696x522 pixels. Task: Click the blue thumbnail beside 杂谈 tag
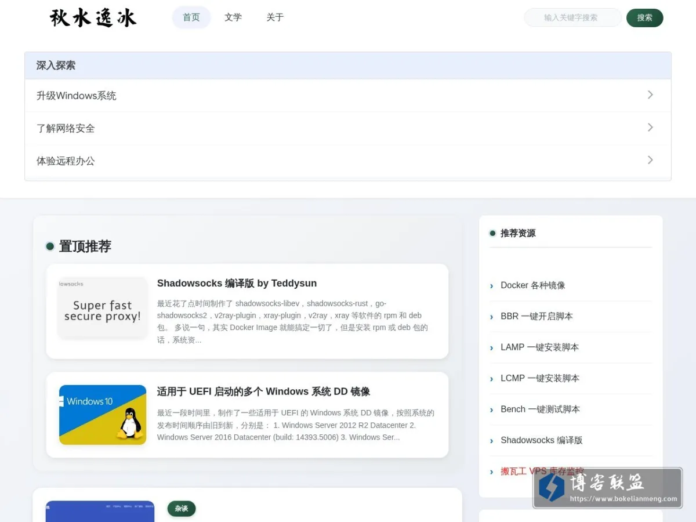(100, 511)
